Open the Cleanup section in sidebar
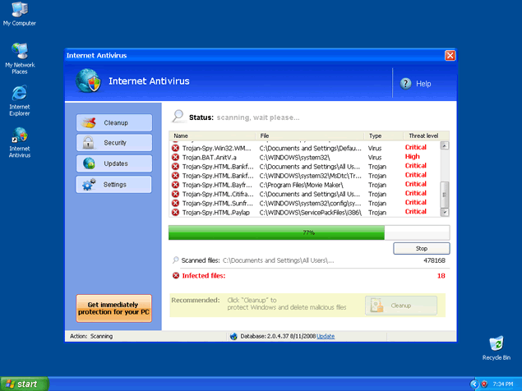This screenshot has height=391, width=522. click(114, 122)
